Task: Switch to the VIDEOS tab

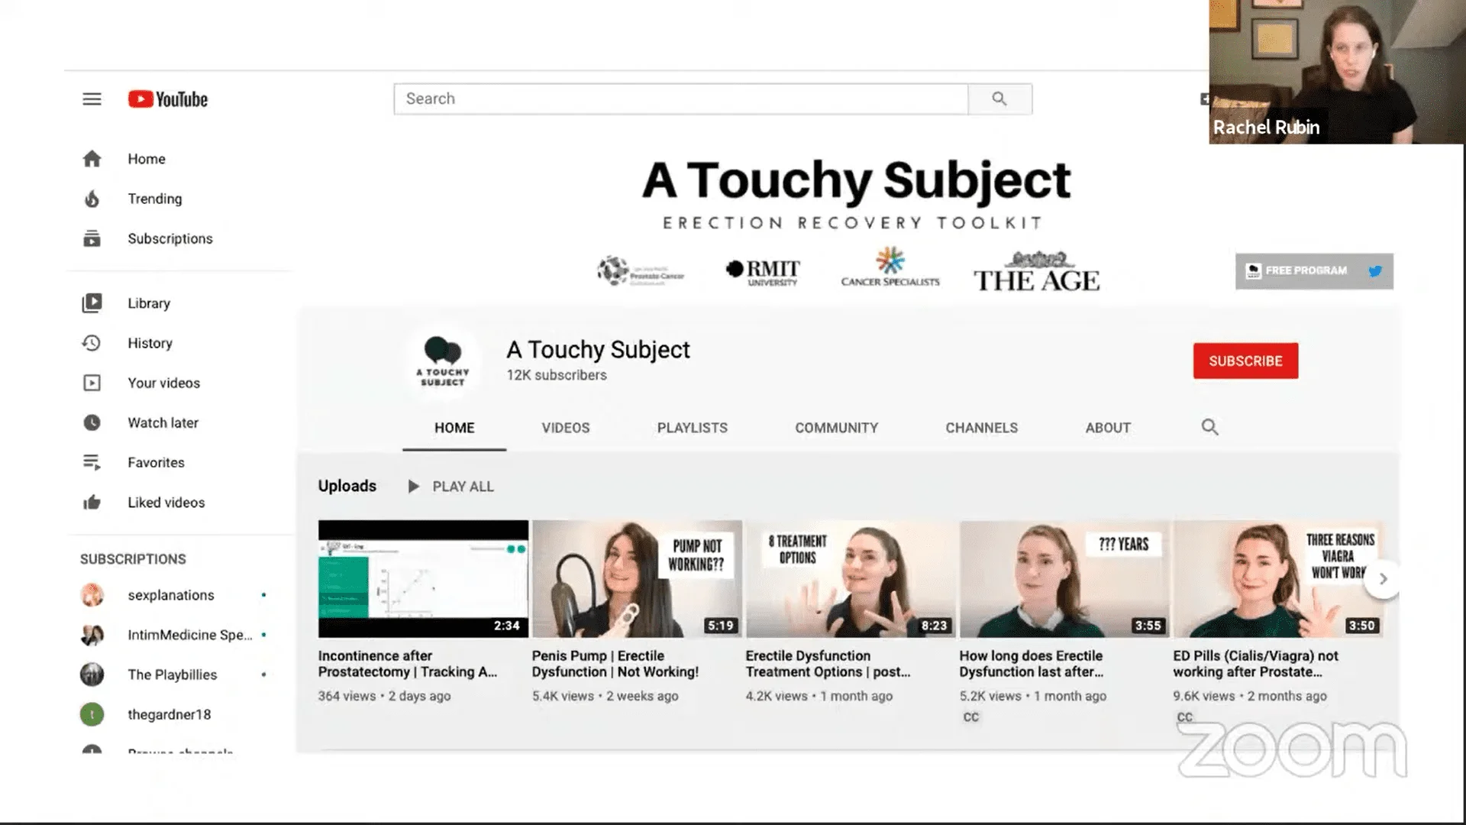Action: point(566,428)
